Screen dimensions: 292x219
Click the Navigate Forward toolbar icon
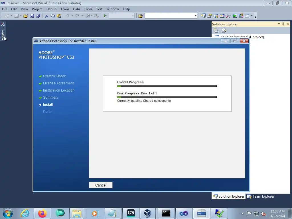[x=96, y=16]
